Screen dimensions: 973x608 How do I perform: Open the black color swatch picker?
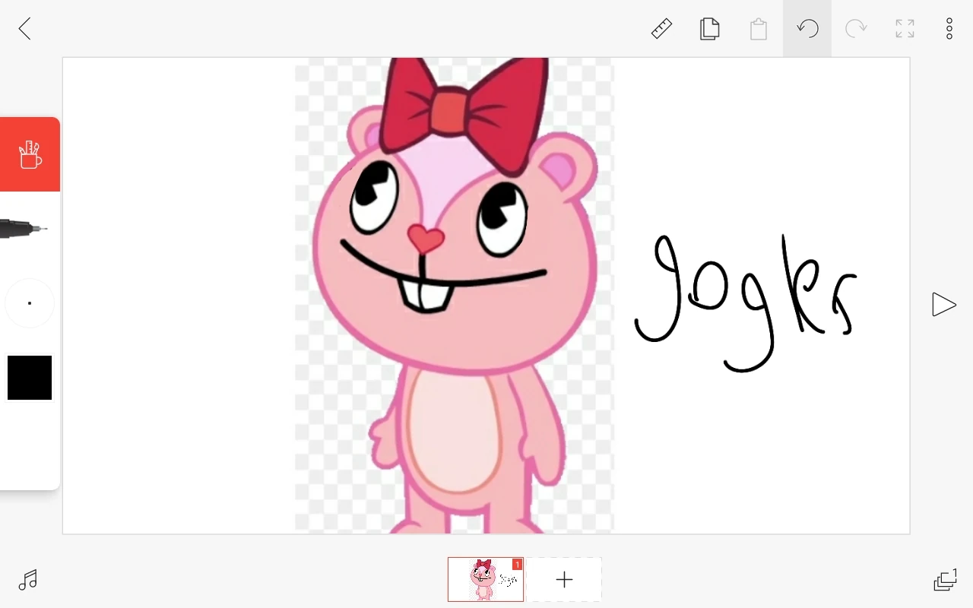click(30, 378)
